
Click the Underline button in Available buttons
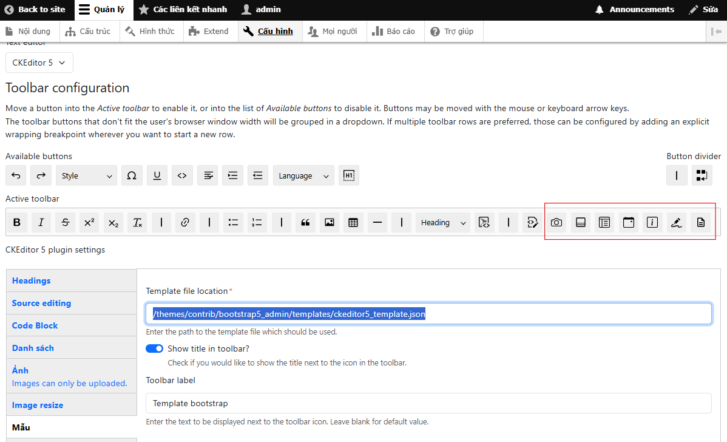tap(157, 176)
